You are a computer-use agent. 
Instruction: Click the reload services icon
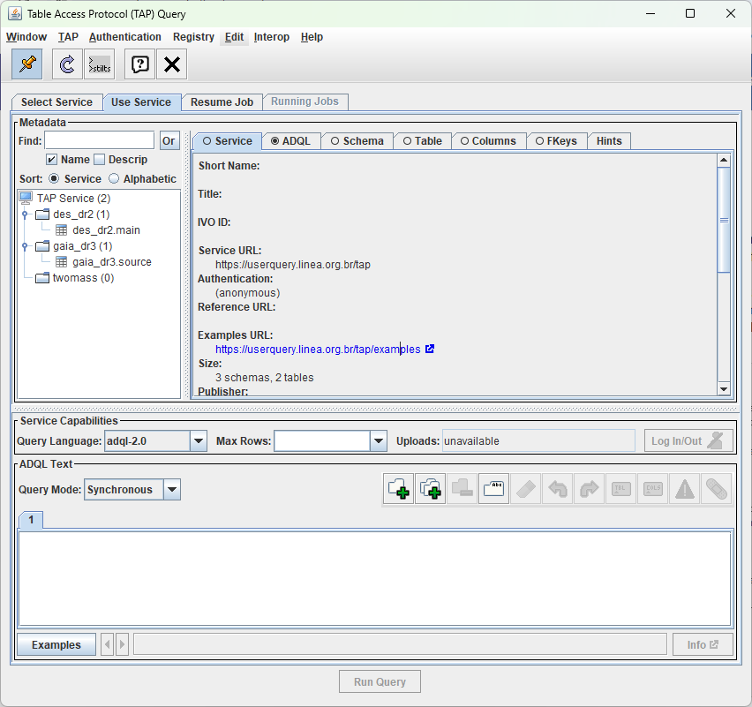tap(64, 64)
